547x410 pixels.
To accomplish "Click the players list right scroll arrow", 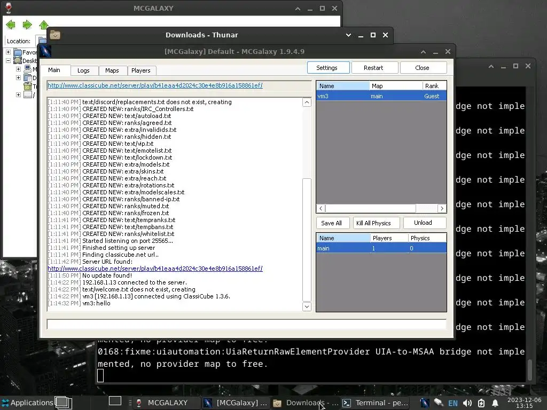I will pos(442,209).
